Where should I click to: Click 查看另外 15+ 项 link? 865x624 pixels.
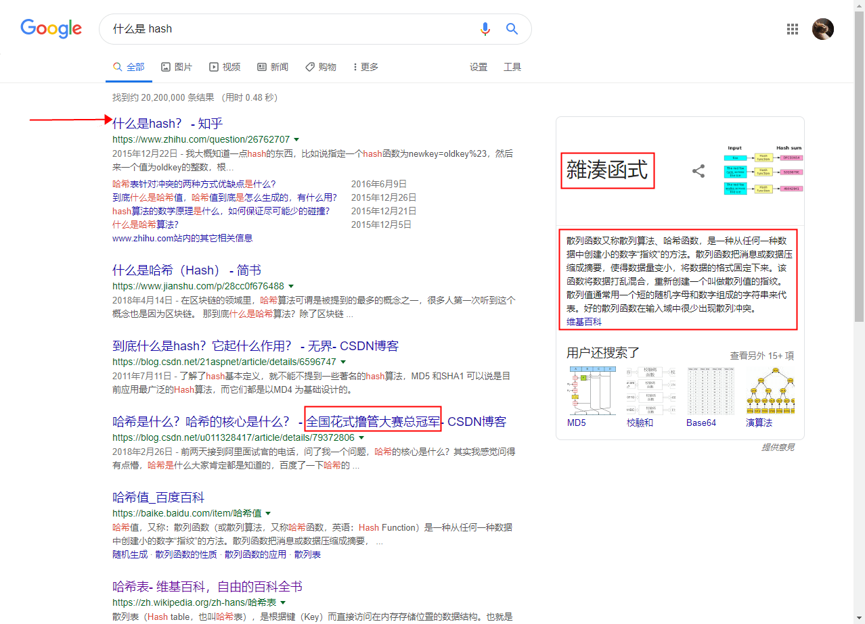point(762,355)
